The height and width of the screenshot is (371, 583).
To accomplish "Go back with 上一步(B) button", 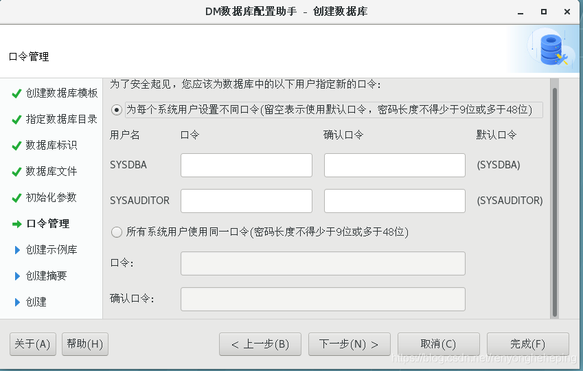I will click(x=260, y=344).
